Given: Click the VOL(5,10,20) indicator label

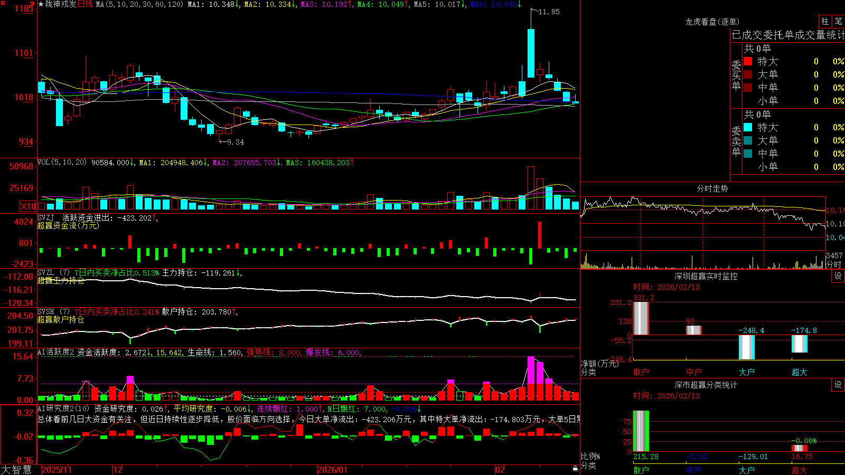Looking at the screenshot, I should pyautogui.click(x=62, y=163).
